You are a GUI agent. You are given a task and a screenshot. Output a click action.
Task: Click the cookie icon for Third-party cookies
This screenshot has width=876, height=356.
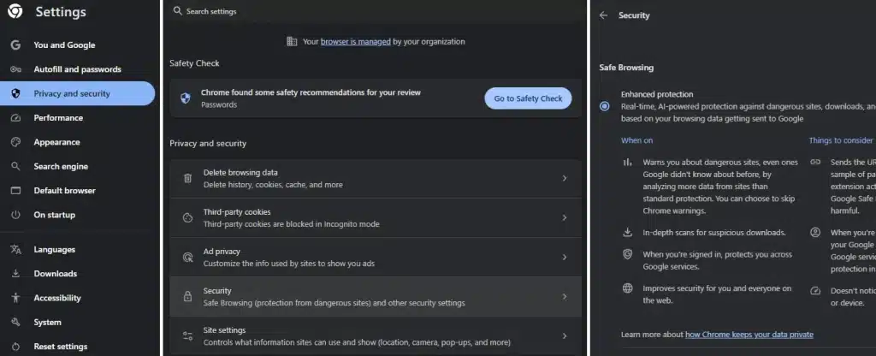tap(187, 218)
